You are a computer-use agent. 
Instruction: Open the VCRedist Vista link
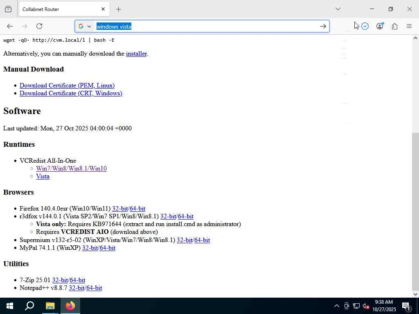[x=43, y=177]
